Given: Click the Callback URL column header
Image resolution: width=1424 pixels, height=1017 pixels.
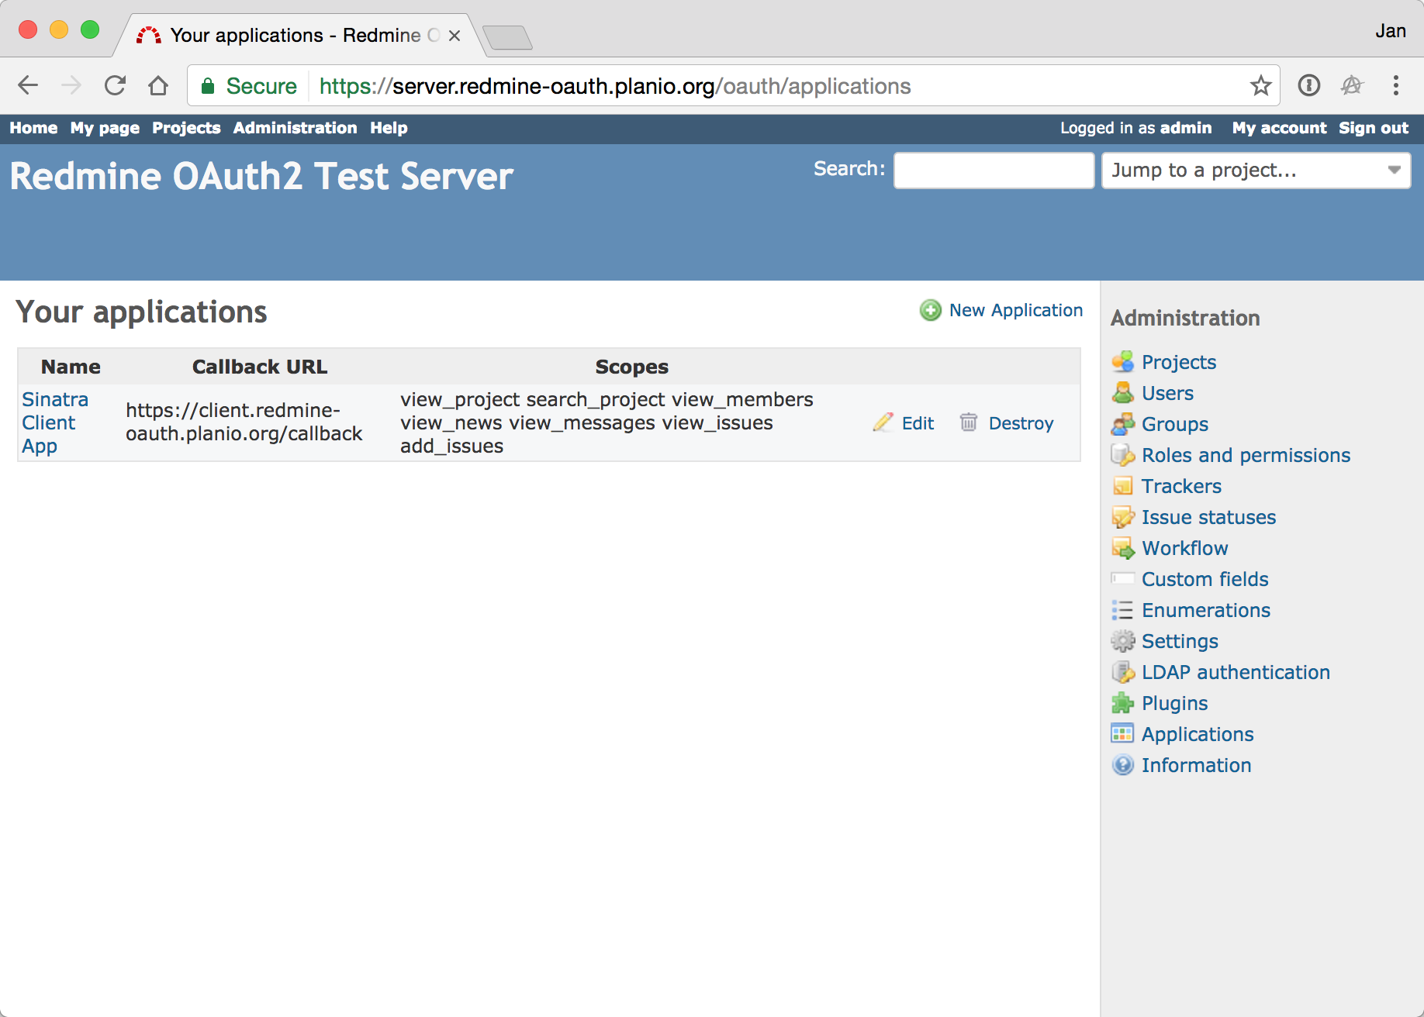Looking at the screenshot, I should [260, 367].
